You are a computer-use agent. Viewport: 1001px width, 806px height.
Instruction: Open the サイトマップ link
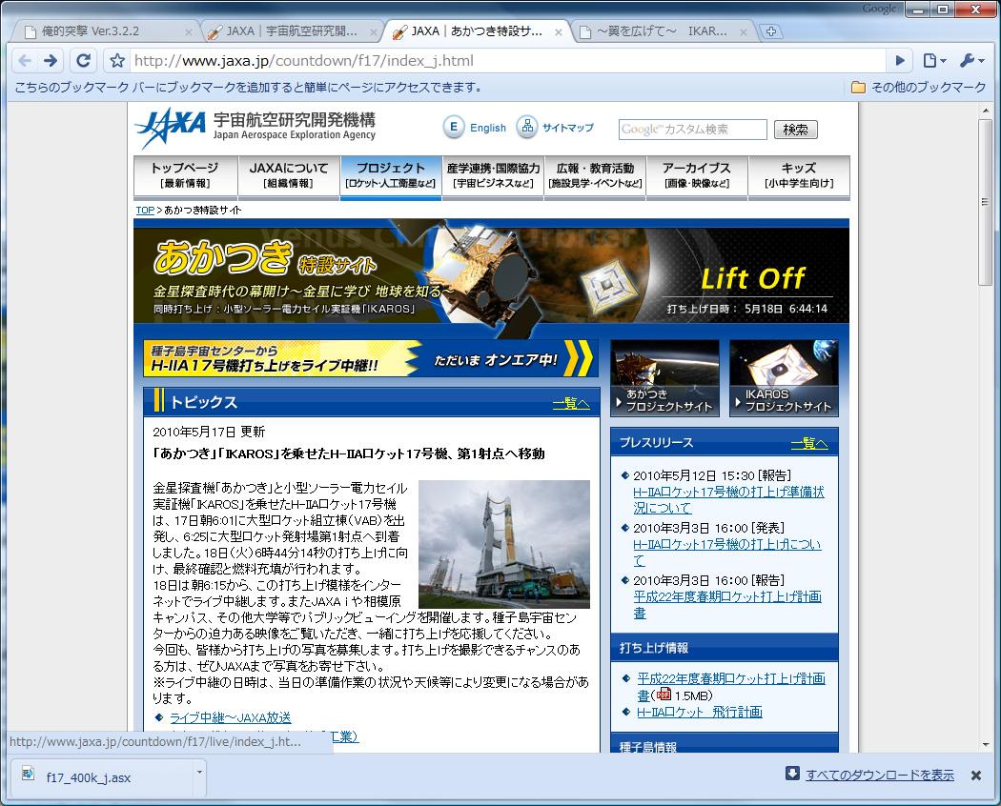coord(567,128)
